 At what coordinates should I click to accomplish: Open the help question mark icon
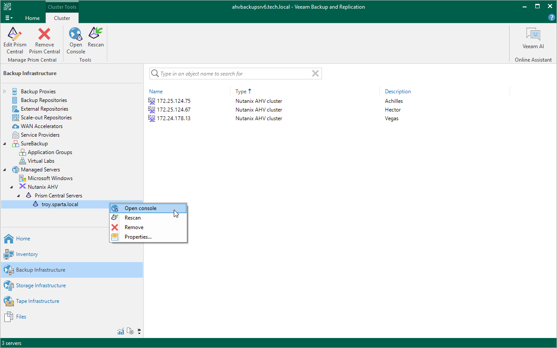(552, 18)
